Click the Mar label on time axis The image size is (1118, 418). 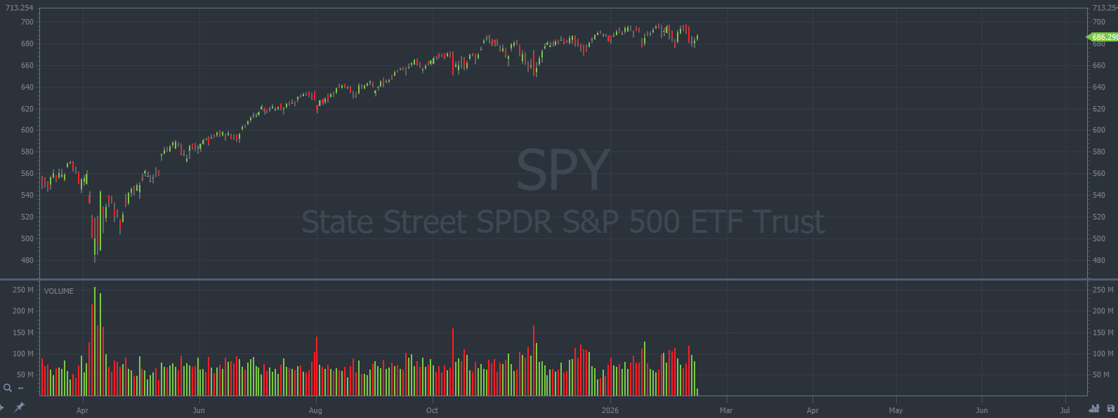coord(726,410)
